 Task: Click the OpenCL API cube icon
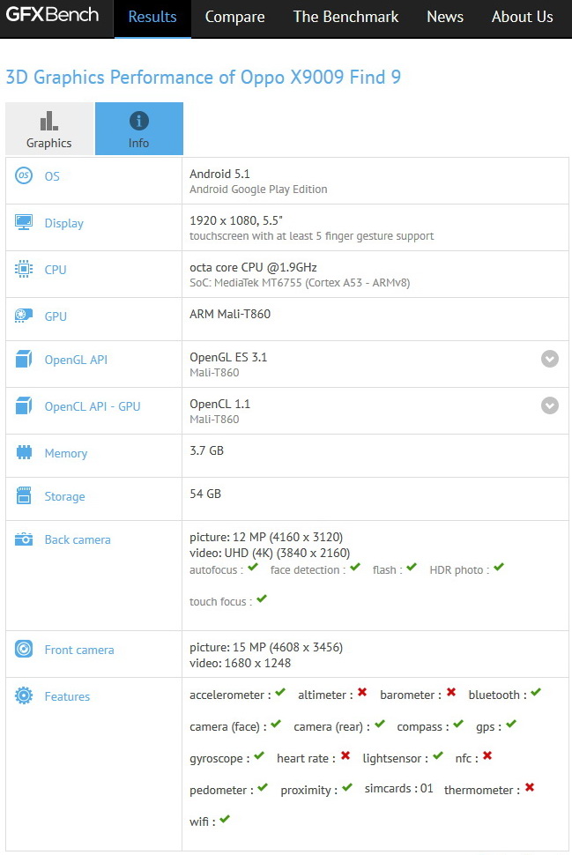24,405
